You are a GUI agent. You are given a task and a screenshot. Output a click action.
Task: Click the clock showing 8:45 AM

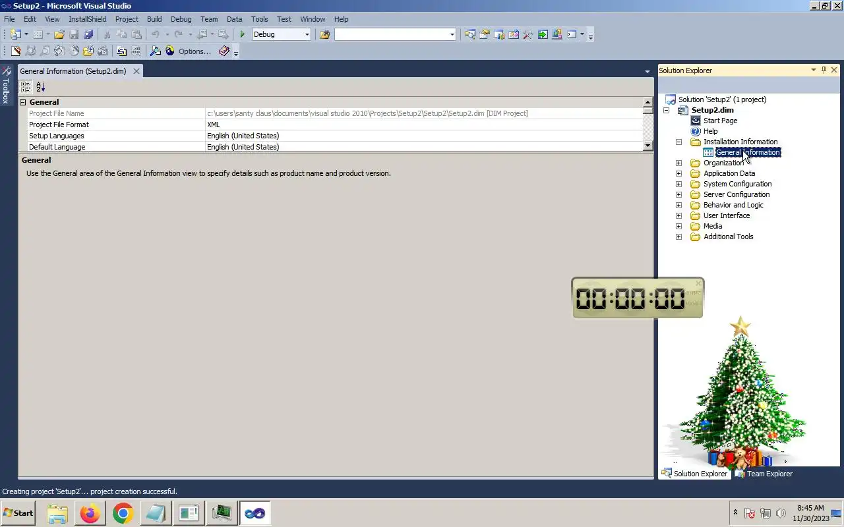pyautogui.click(x=810, y=508)
